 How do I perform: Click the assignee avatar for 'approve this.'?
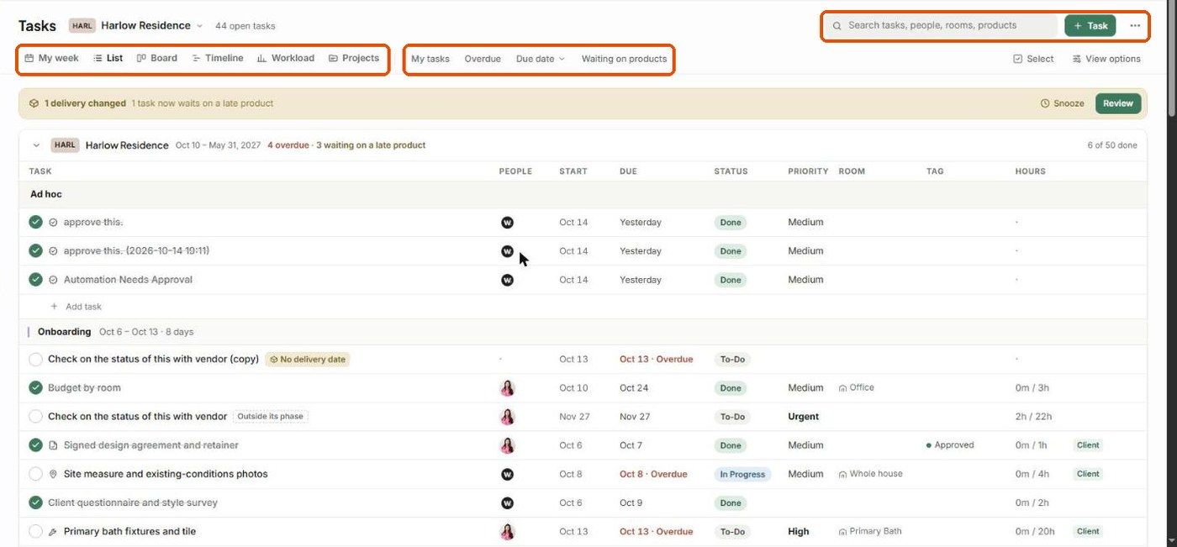(x=507, y=223)
